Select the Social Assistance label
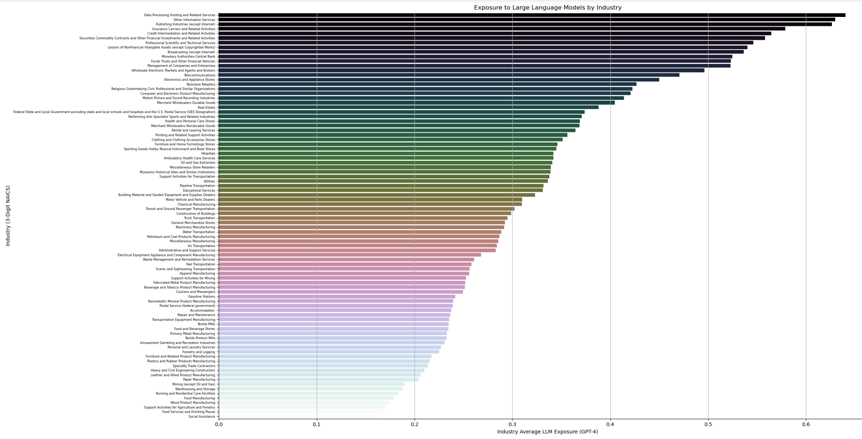The height and width of the screenshot is (439, 862). tap(202, 416)
